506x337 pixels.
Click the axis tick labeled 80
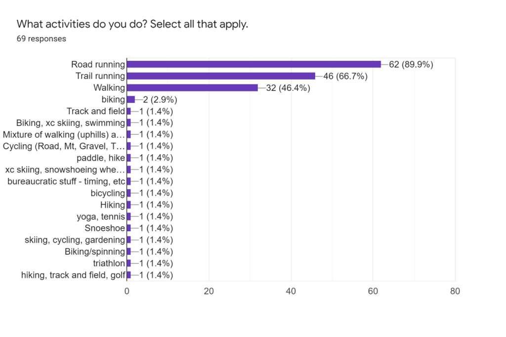455,291
